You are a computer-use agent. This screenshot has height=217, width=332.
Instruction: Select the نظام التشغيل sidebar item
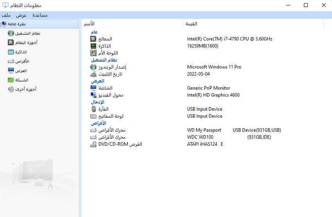click(x=24, y=33)
